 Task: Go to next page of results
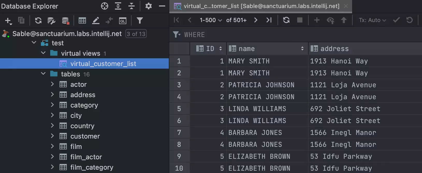coord(256,20)
